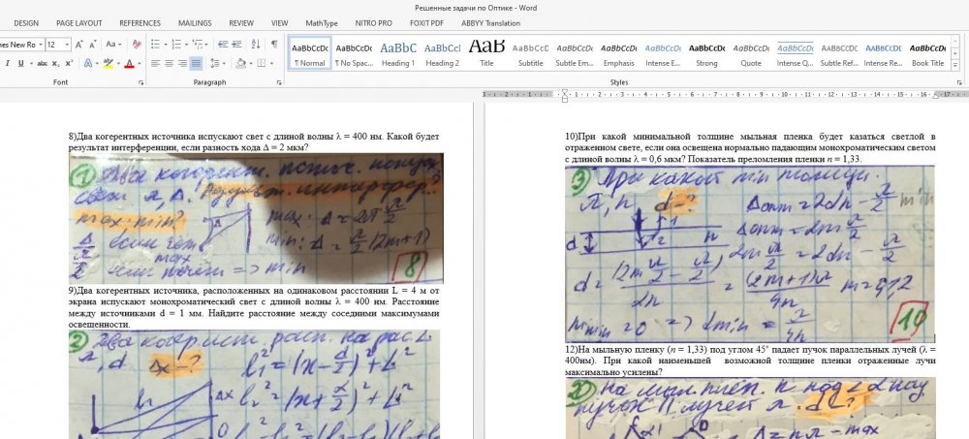Center align the paragraph text
Screen dimensions: 969x439
click(168, 64)
